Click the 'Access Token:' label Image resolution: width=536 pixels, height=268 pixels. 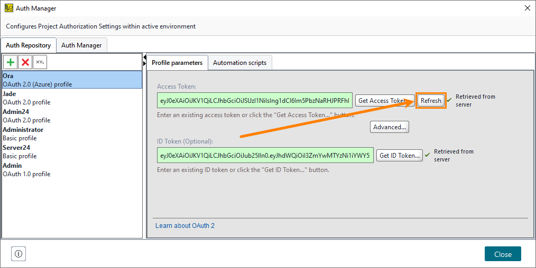177,87
